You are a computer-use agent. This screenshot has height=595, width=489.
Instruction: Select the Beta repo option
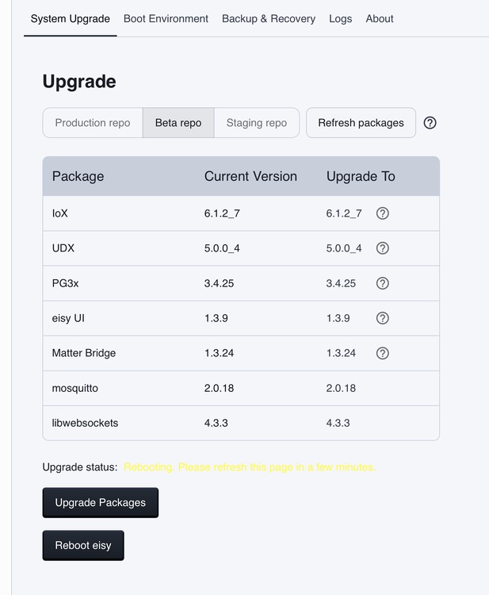coord(178,123)
